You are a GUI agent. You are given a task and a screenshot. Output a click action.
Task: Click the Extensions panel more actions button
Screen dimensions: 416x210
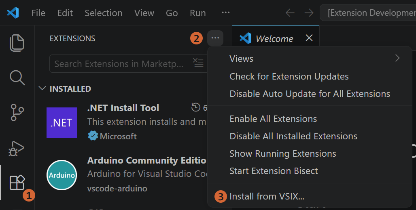click(x=215, y=38)
